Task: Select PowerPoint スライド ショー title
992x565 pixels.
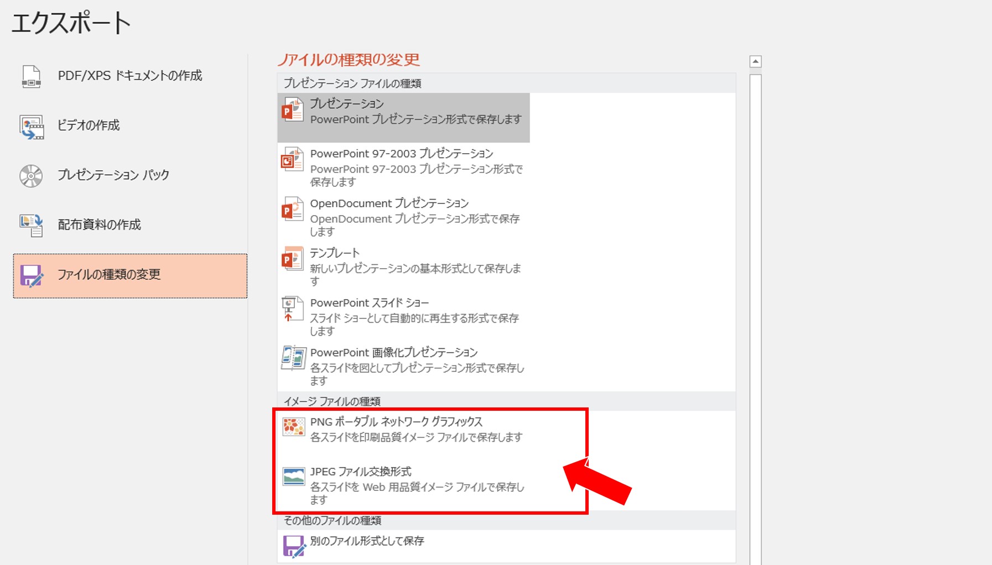Action: pos(370,302)
